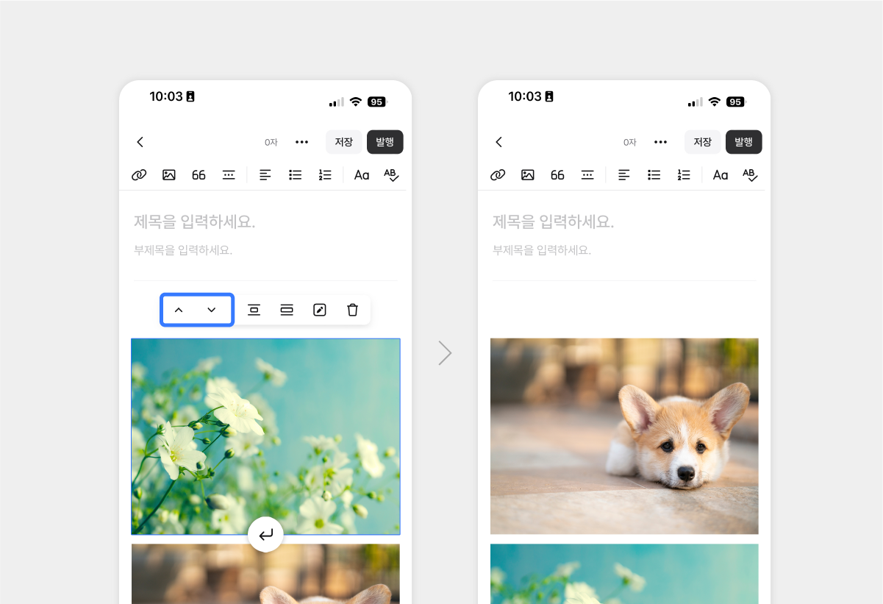Screen dimensions: 883x604
Task: Open the image edit icon in floating toolbar
Action: click(320, 310)
